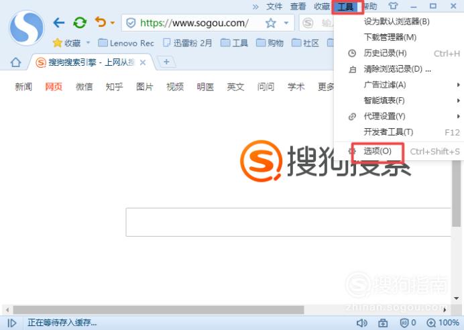Click the Sogou search engine icon

click(x=308, y=23)
